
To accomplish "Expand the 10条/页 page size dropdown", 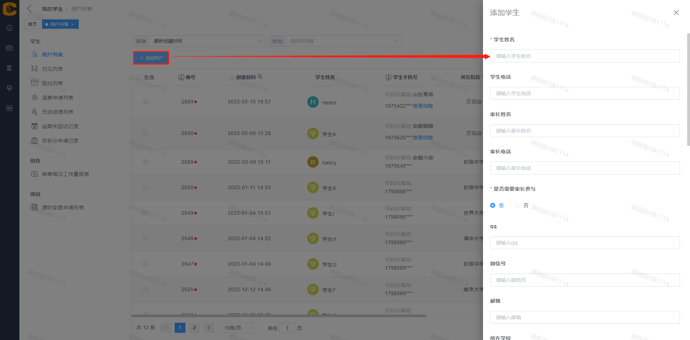I will pos(235,328).
